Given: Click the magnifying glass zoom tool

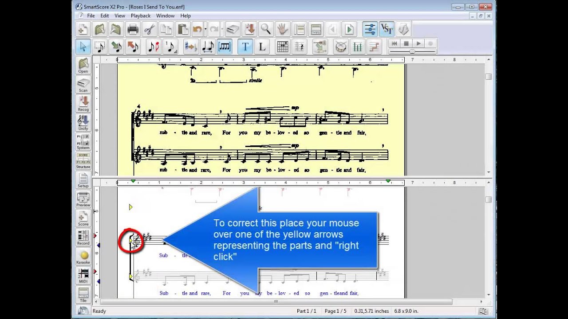Looking at the screenshot, I should pyautogui.click(x=266, y=29).
